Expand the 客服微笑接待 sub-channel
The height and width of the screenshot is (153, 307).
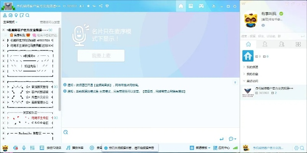[3, 87]
